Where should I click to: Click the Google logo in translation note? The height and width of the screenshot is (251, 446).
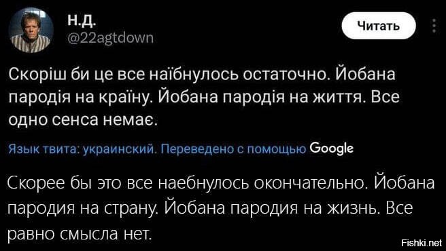point(331,149)
